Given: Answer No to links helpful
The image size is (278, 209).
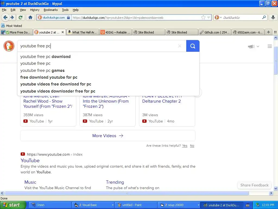Looking at the screenshot, I should tap(192, 146).
